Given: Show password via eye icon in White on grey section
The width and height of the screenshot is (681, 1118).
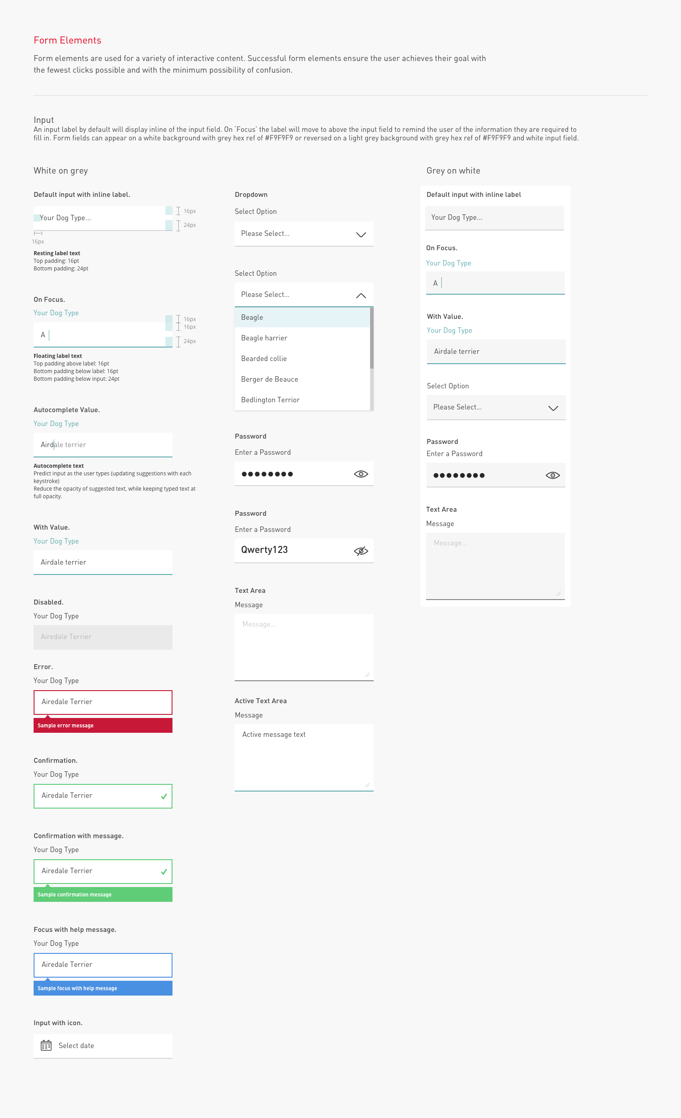Looking at the screenshot, I should click(x=361, y=474).
